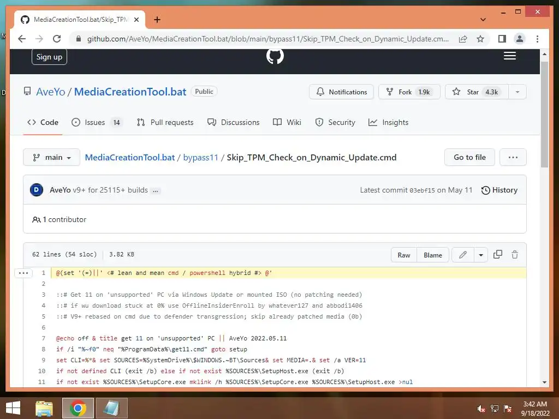559x419 pixels.
Task: Expand the edit options dropdown arrow
Action: 481,255
